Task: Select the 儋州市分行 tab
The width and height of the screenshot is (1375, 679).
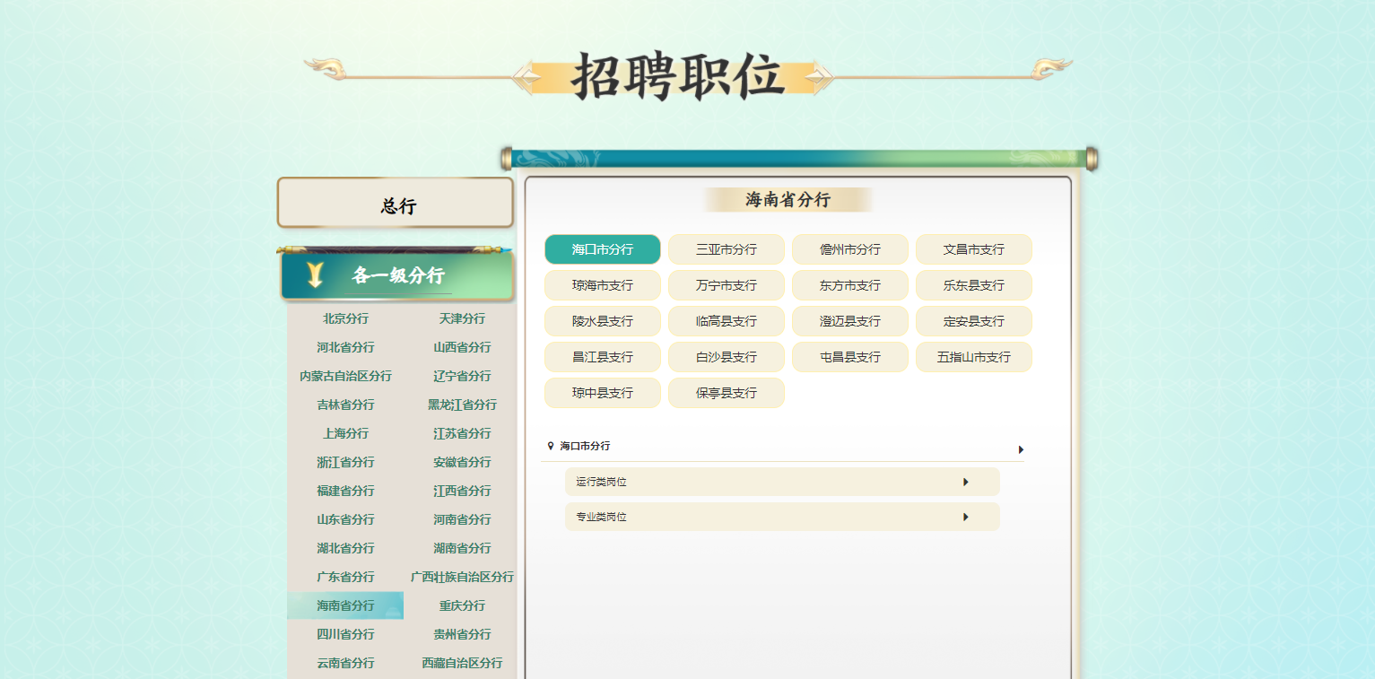Action: [850, 249]
